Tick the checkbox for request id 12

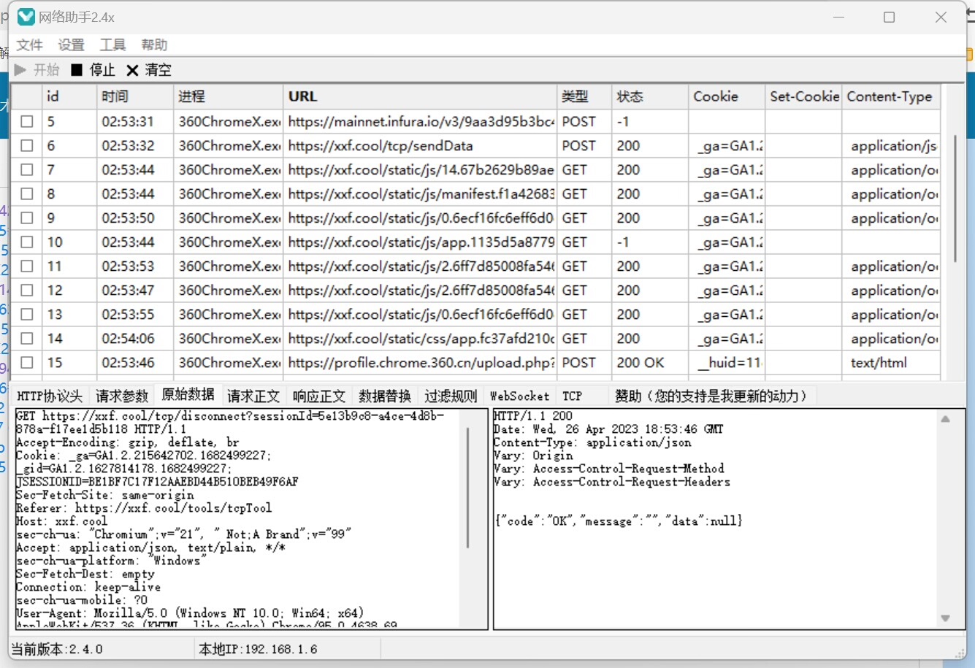(27, 291)
